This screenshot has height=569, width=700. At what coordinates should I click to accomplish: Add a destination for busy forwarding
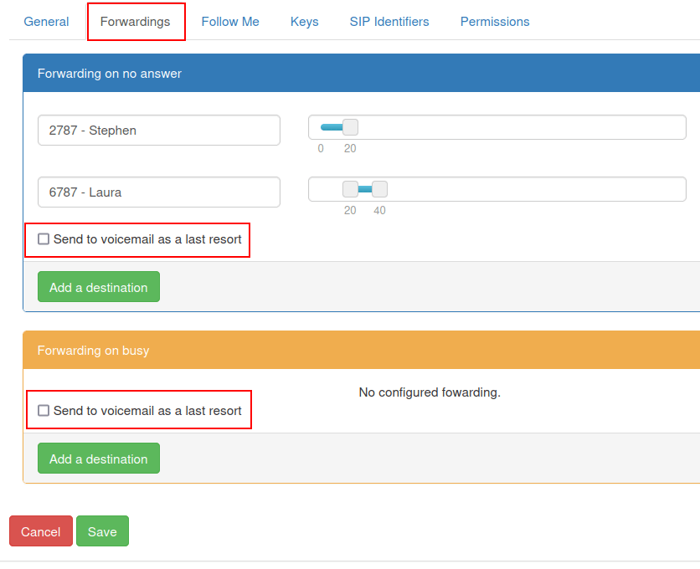98,458
